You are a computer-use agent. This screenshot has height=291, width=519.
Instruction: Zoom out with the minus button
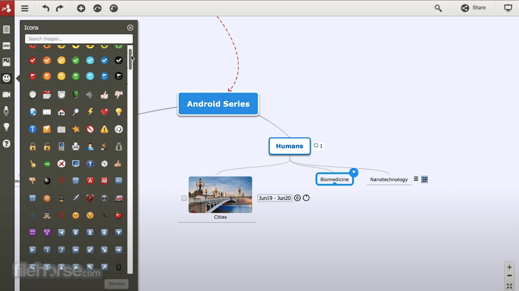point(509,276)
